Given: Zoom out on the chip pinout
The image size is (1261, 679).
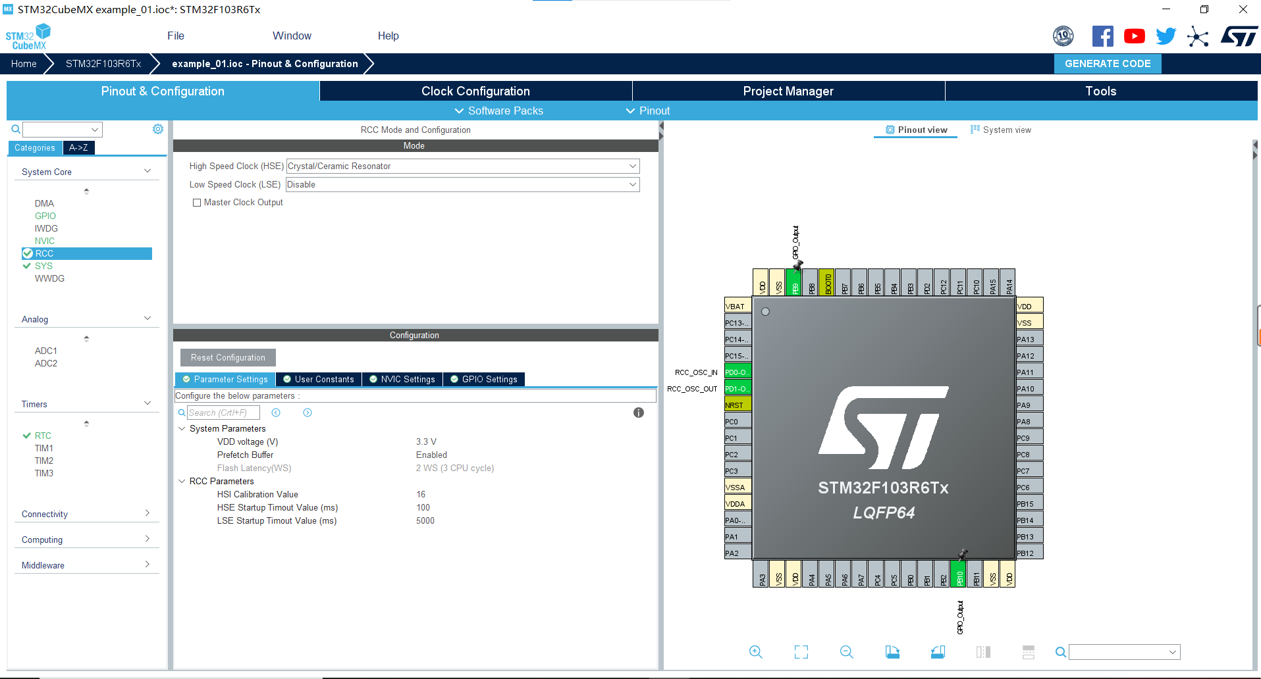Looking at the screenshot, I should coord(847,652).
